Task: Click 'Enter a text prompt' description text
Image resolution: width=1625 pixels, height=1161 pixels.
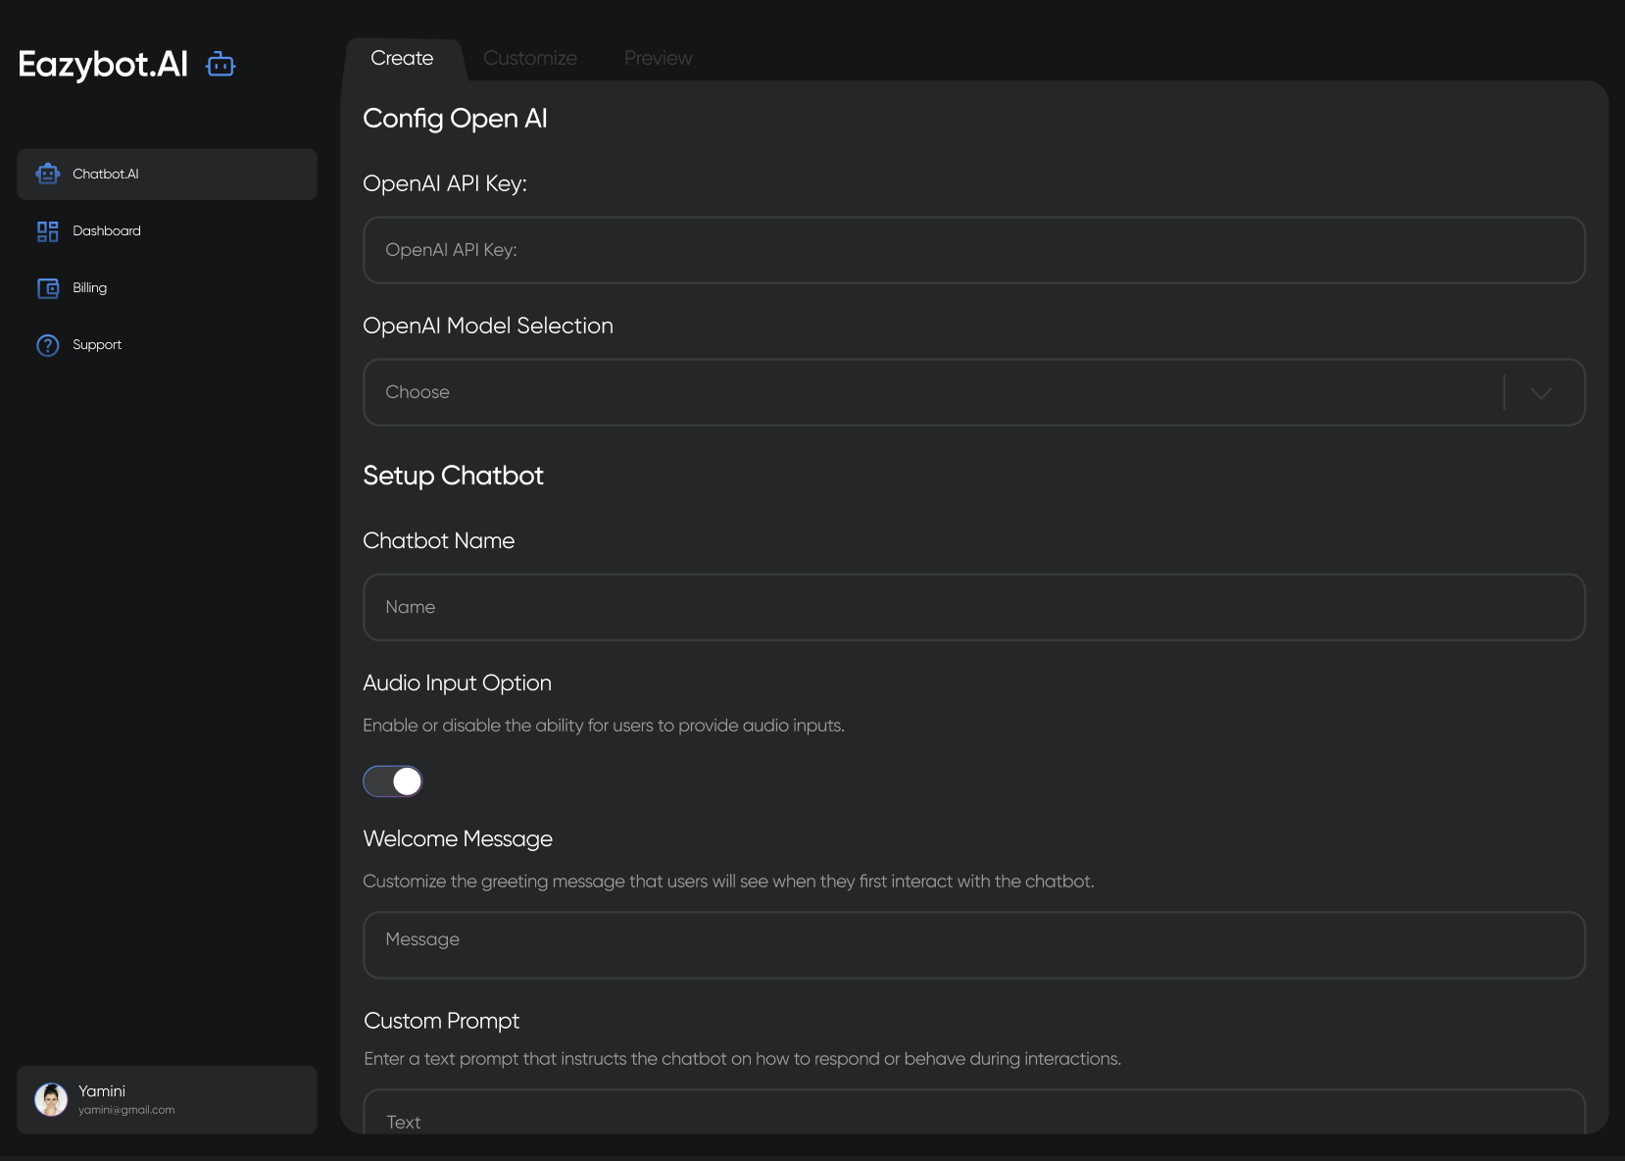Action: [742, 1059]
